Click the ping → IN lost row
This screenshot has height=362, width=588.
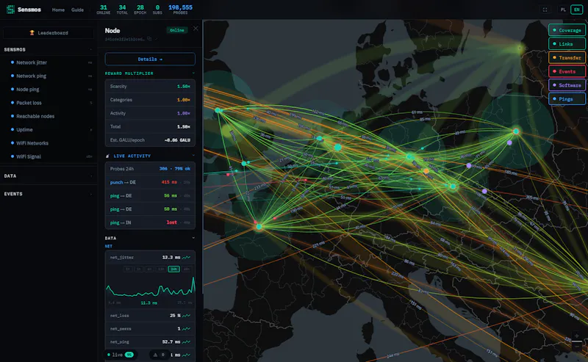coord(150,222)
